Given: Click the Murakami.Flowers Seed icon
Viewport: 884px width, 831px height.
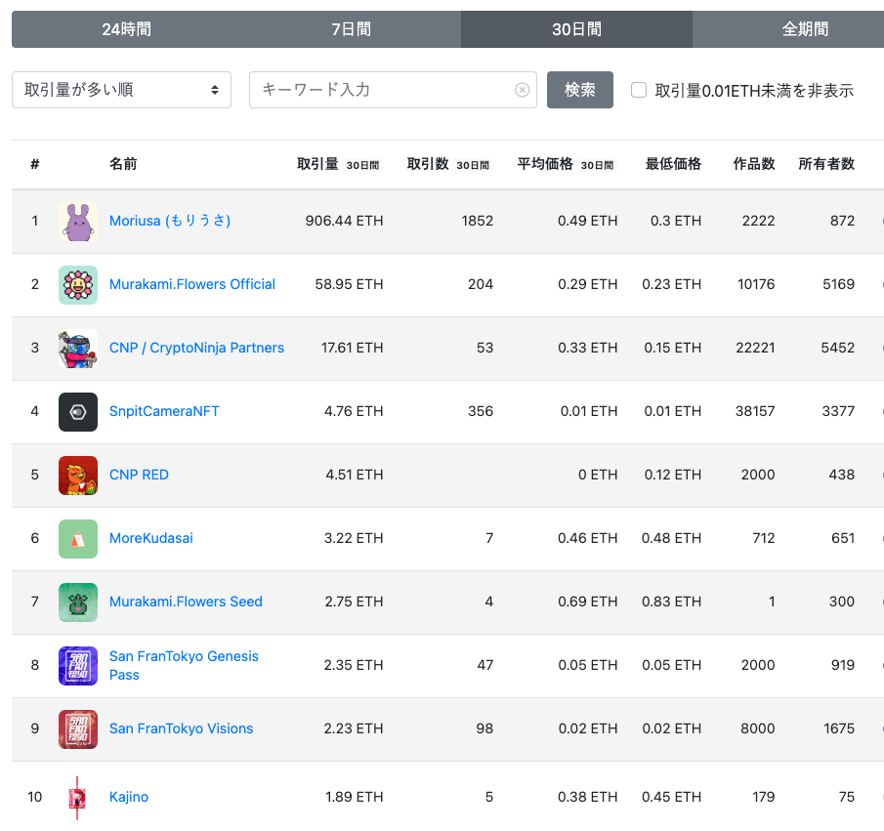Looking at the screenshot, I should [x=78, y=602].
